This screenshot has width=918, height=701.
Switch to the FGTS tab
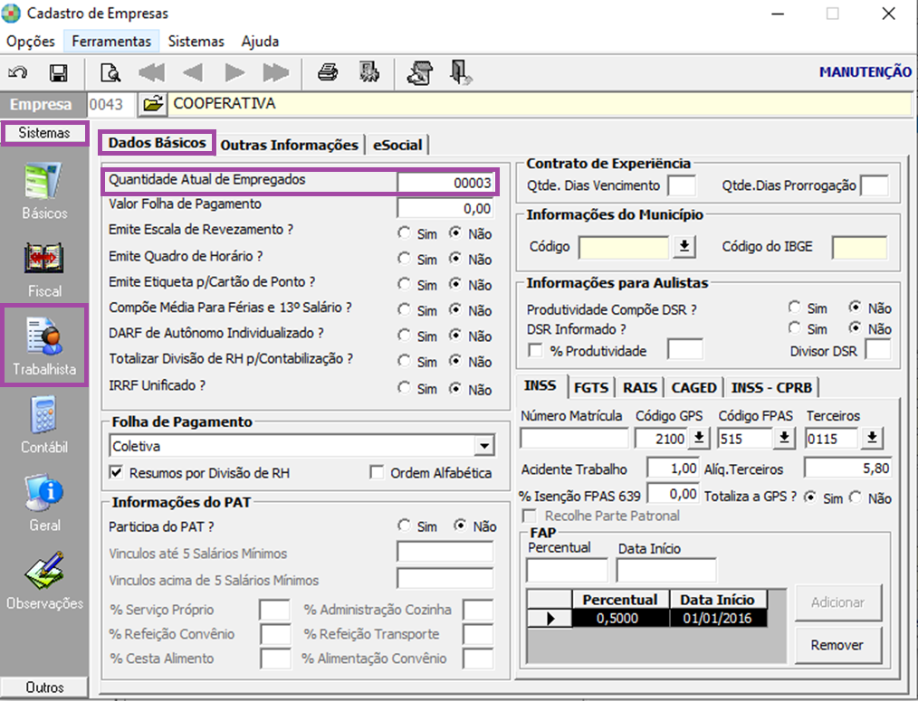[x=591, y=387]
